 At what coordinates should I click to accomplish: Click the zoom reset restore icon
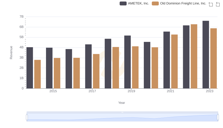(x=218, y=4)
